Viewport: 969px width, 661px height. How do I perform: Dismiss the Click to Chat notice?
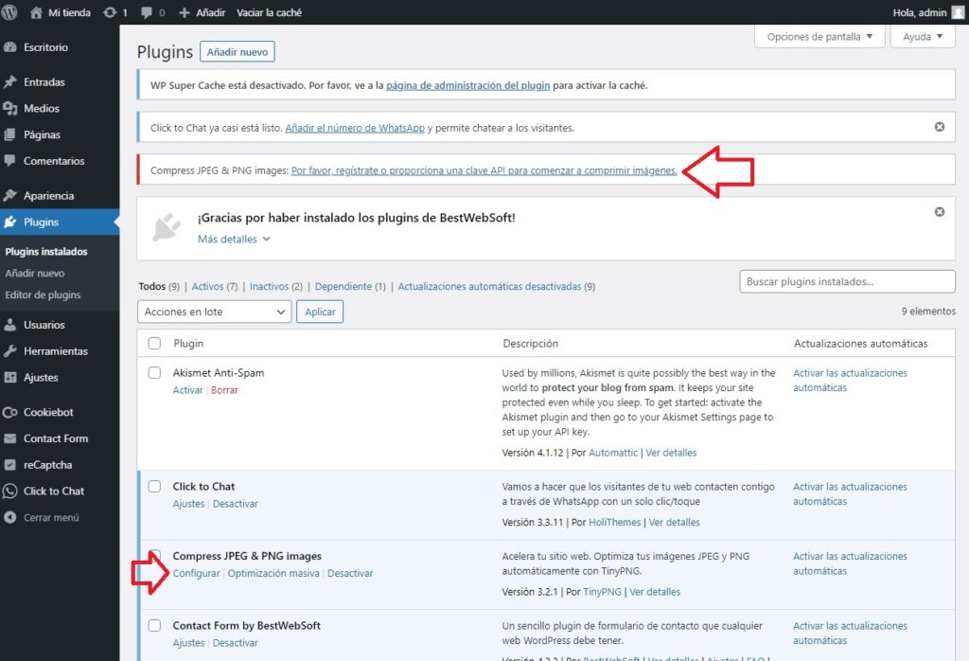940,127
